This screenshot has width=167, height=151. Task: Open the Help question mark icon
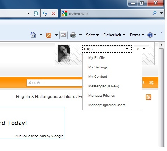[150, 35]
